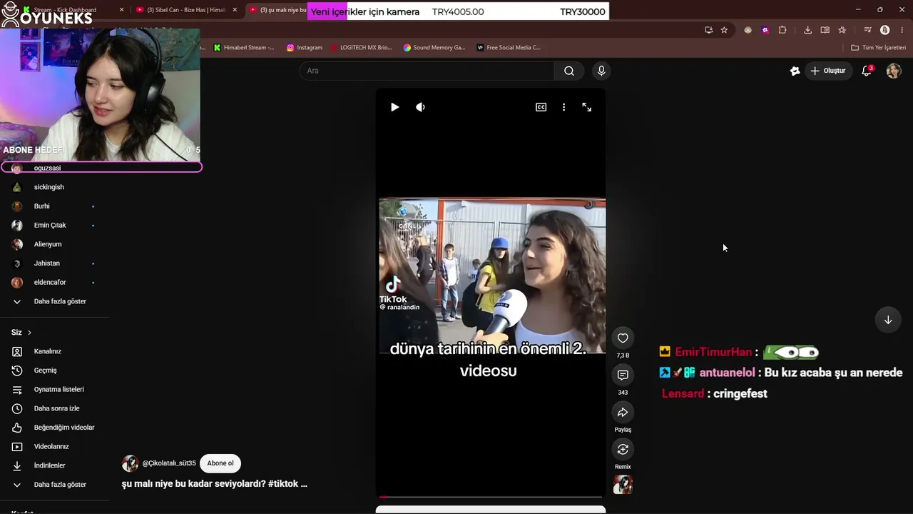Close the Sibel Can tab
The width and height of the screenshot is (913, 514).
click(235, 10)
